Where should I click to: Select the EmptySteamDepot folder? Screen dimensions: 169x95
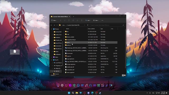tap(70, 40)
